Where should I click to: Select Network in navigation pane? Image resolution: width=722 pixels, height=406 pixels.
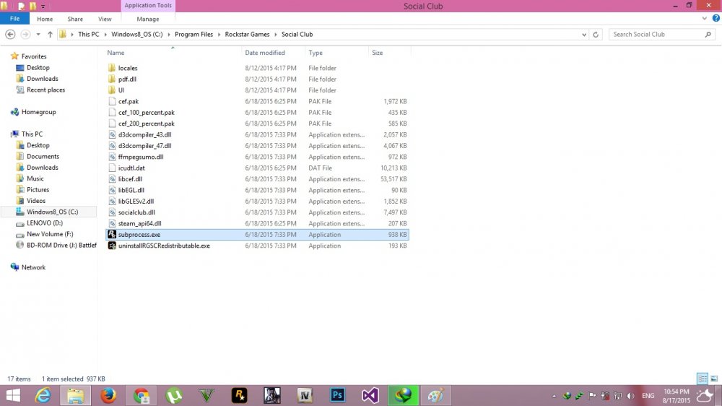pyautogui.click(x=34, y=267)
